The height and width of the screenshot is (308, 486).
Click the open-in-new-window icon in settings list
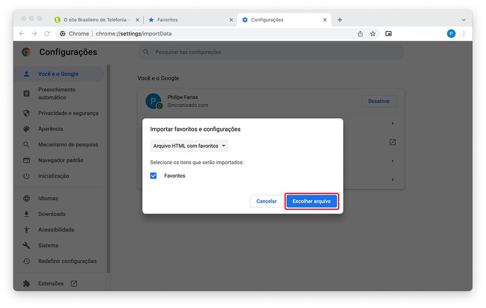(x=393, y=142)
